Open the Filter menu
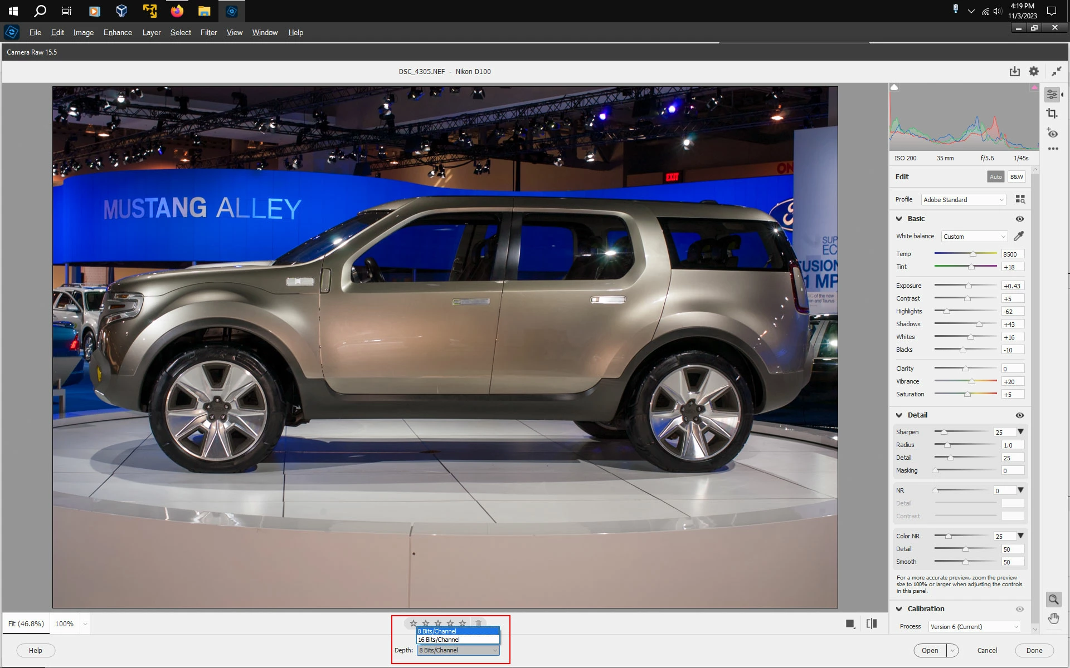 [x=208, y=32]
